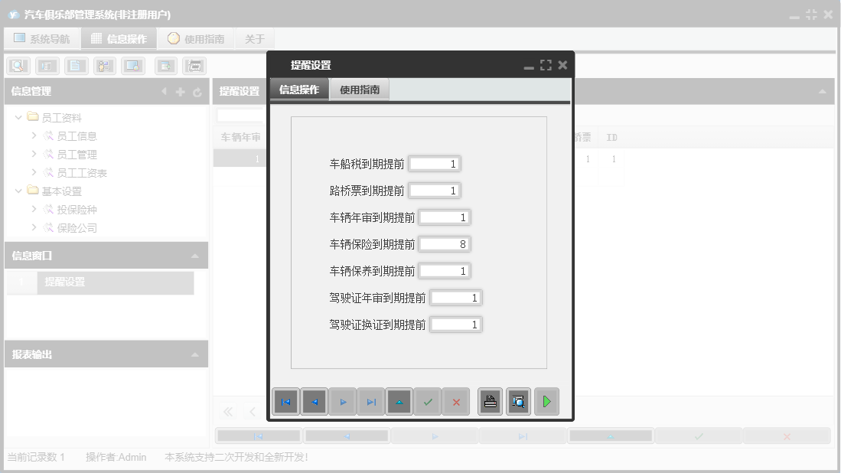This screenshot has height=473, width=841.
Task: Select 员工工资表 in the tree
Action: pyautogui.click(x=82, y=173)
